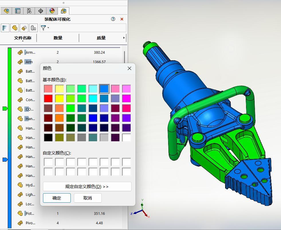The height and width of the screenshot is (230, 281).
Task: Click the quantity value 2 in Arm... row
Action: pos(58,53)
